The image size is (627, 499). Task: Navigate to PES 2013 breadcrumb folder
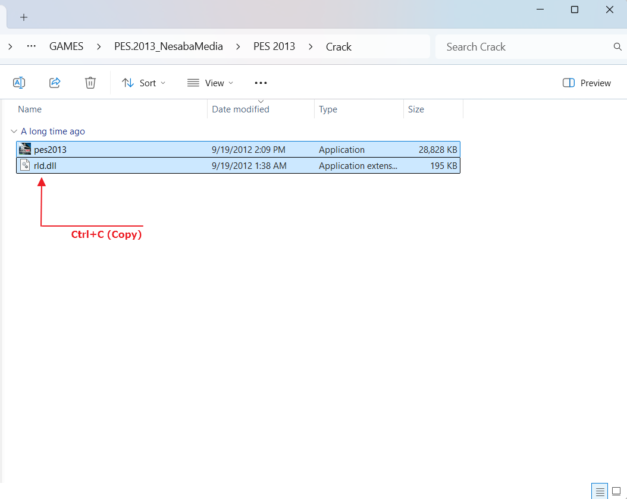(274, 47)
